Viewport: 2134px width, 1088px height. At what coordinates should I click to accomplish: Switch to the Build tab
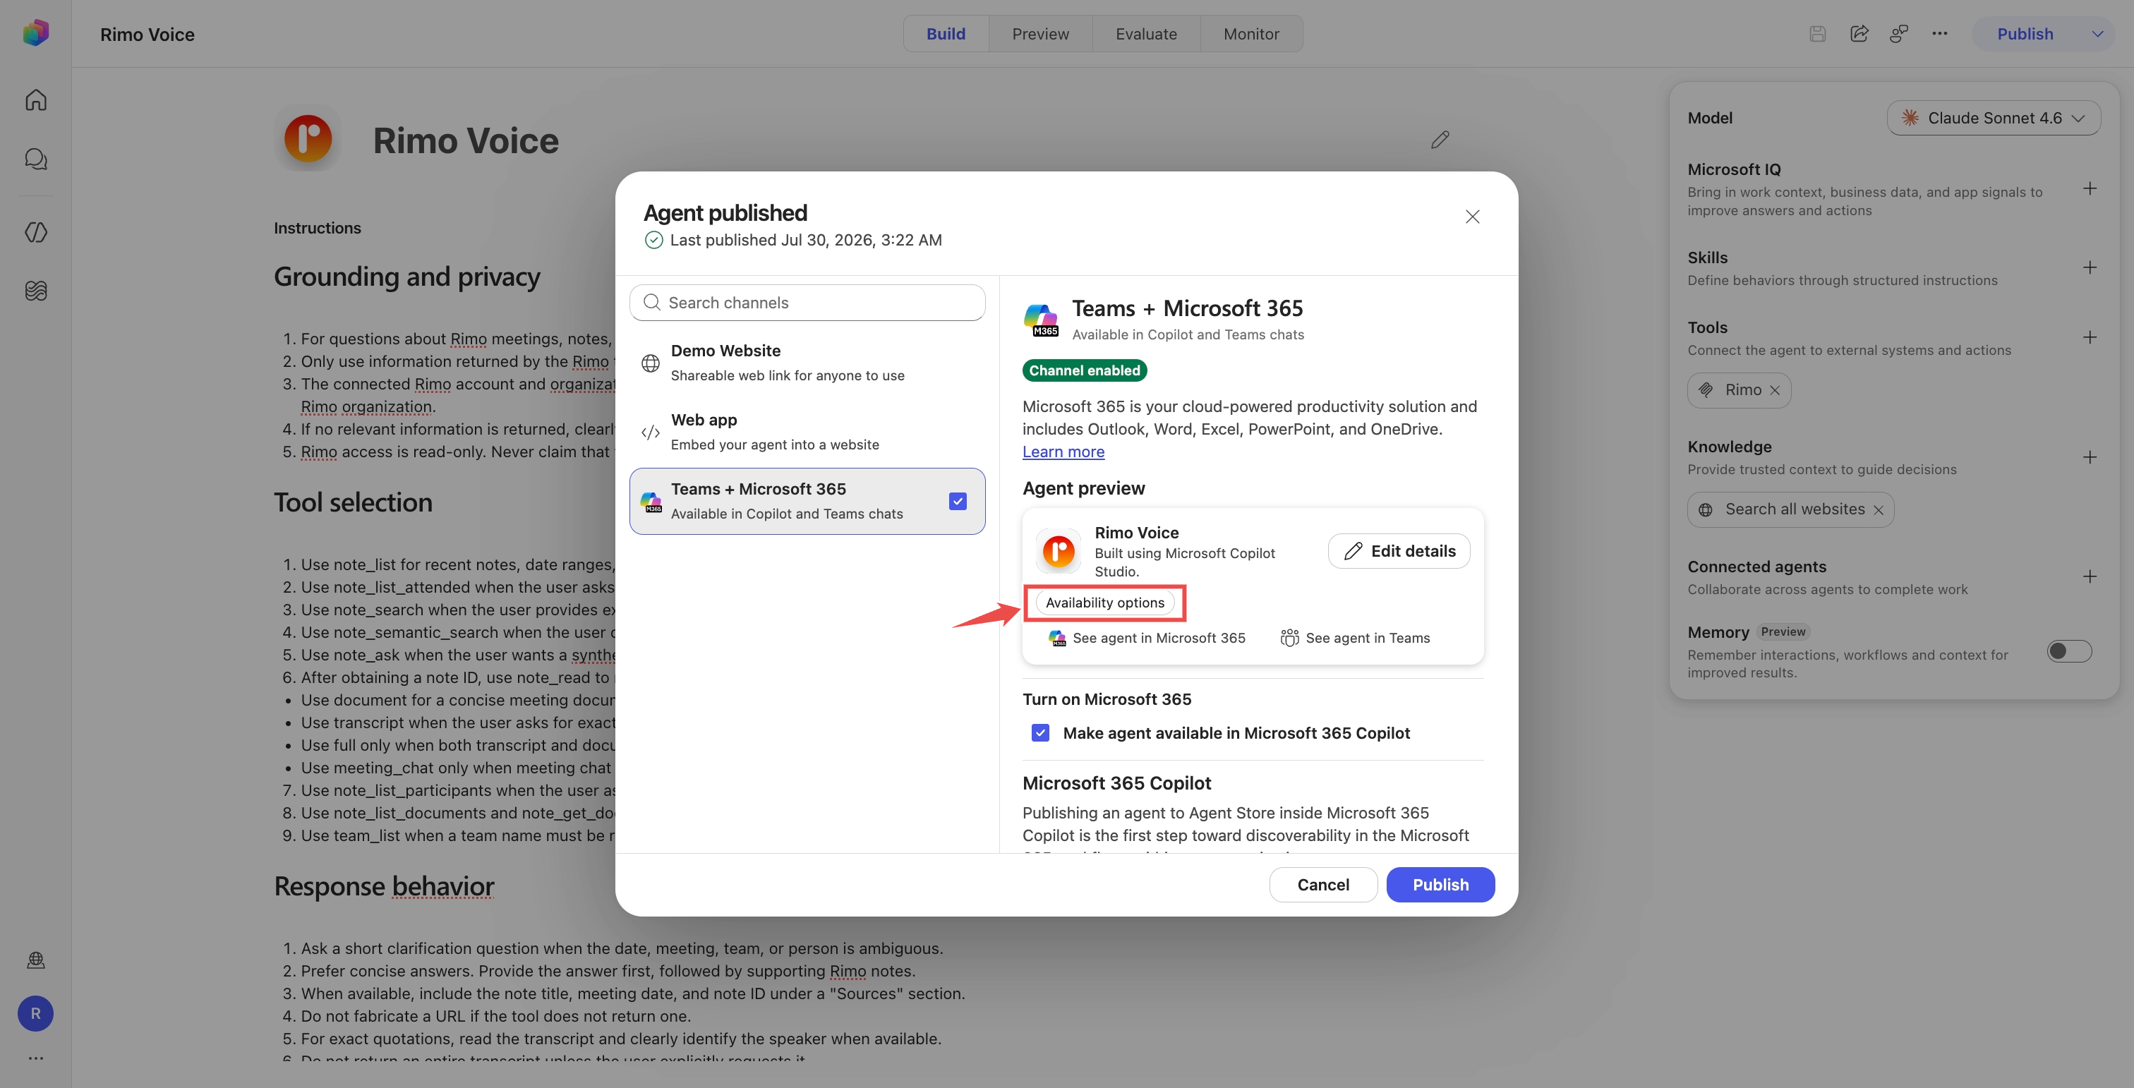point(945,34)
